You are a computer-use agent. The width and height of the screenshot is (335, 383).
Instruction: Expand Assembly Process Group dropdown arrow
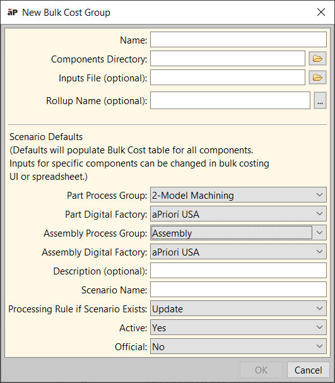319,233
